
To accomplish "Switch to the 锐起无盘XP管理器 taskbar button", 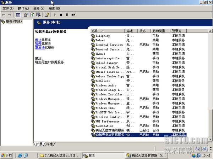I will [146, 155].
